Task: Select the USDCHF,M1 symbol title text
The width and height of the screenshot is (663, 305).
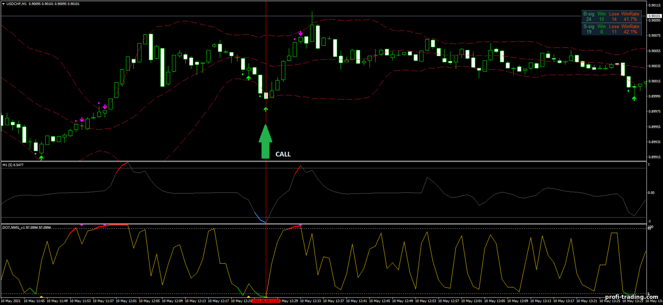Action: (16, 4)
